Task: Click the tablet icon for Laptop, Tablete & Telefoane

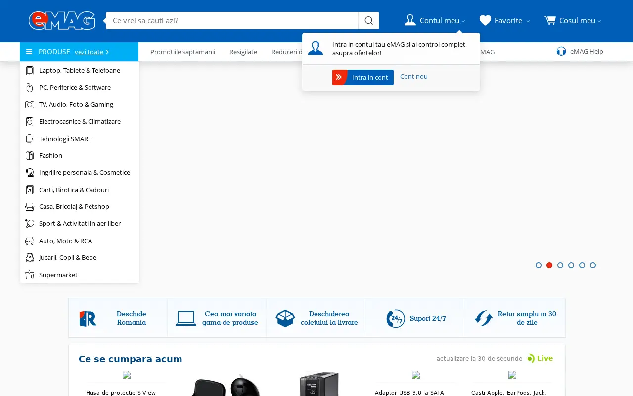Action: pos(30,70)
